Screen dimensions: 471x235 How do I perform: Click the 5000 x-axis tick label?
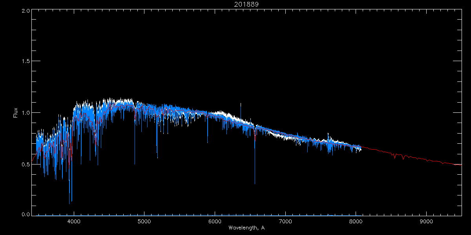tap(144, 221)
